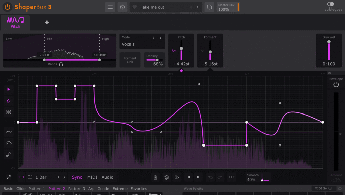The width and height of the screenshot is (345, 195).
Task: Open the Pattern 2 wave category
Action: (x=57, y=189)
